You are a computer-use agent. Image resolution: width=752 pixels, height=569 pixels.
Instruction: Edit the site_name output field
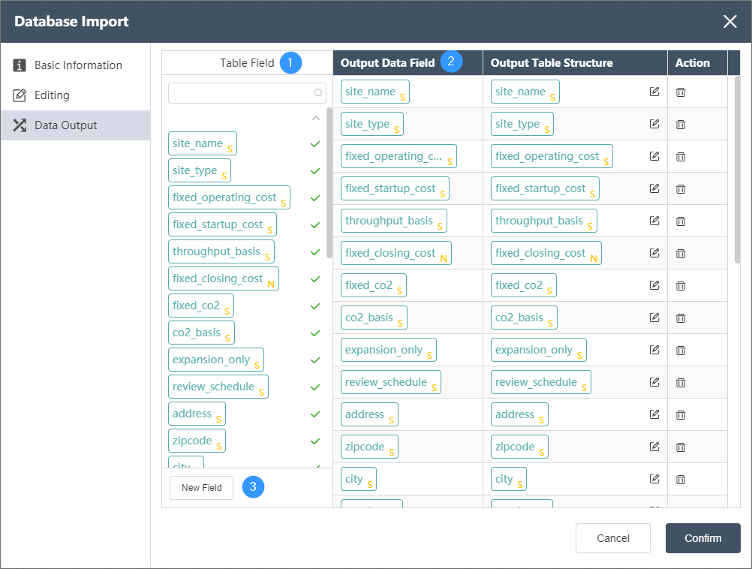tap(654, 92)
